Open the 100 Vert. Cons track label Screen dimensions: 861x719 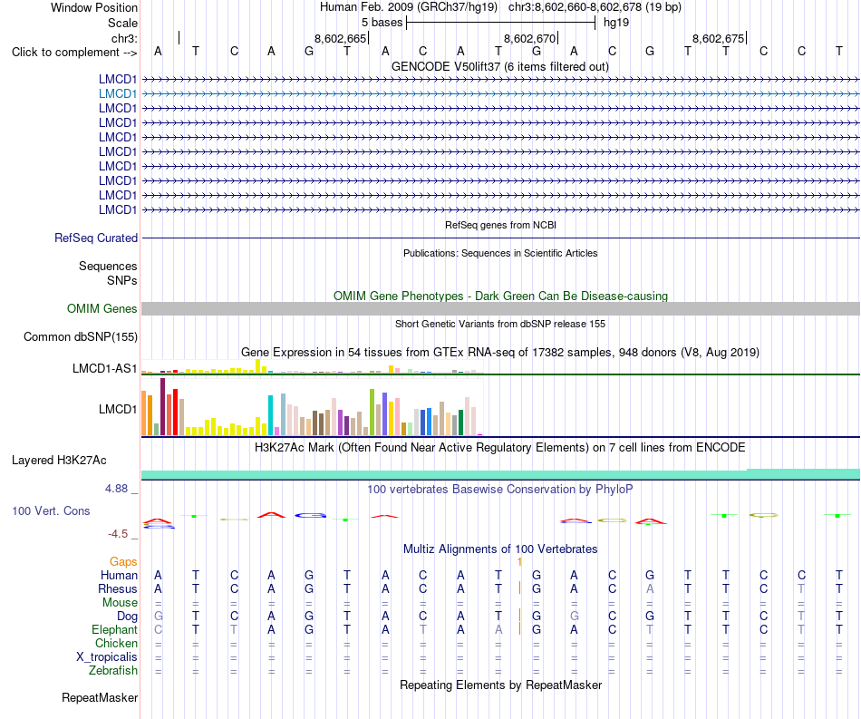point(51,510)
